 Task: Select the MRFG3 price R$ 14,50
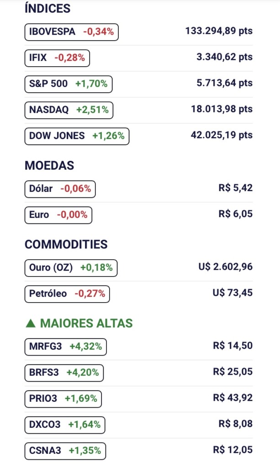[x=232, y=346]
